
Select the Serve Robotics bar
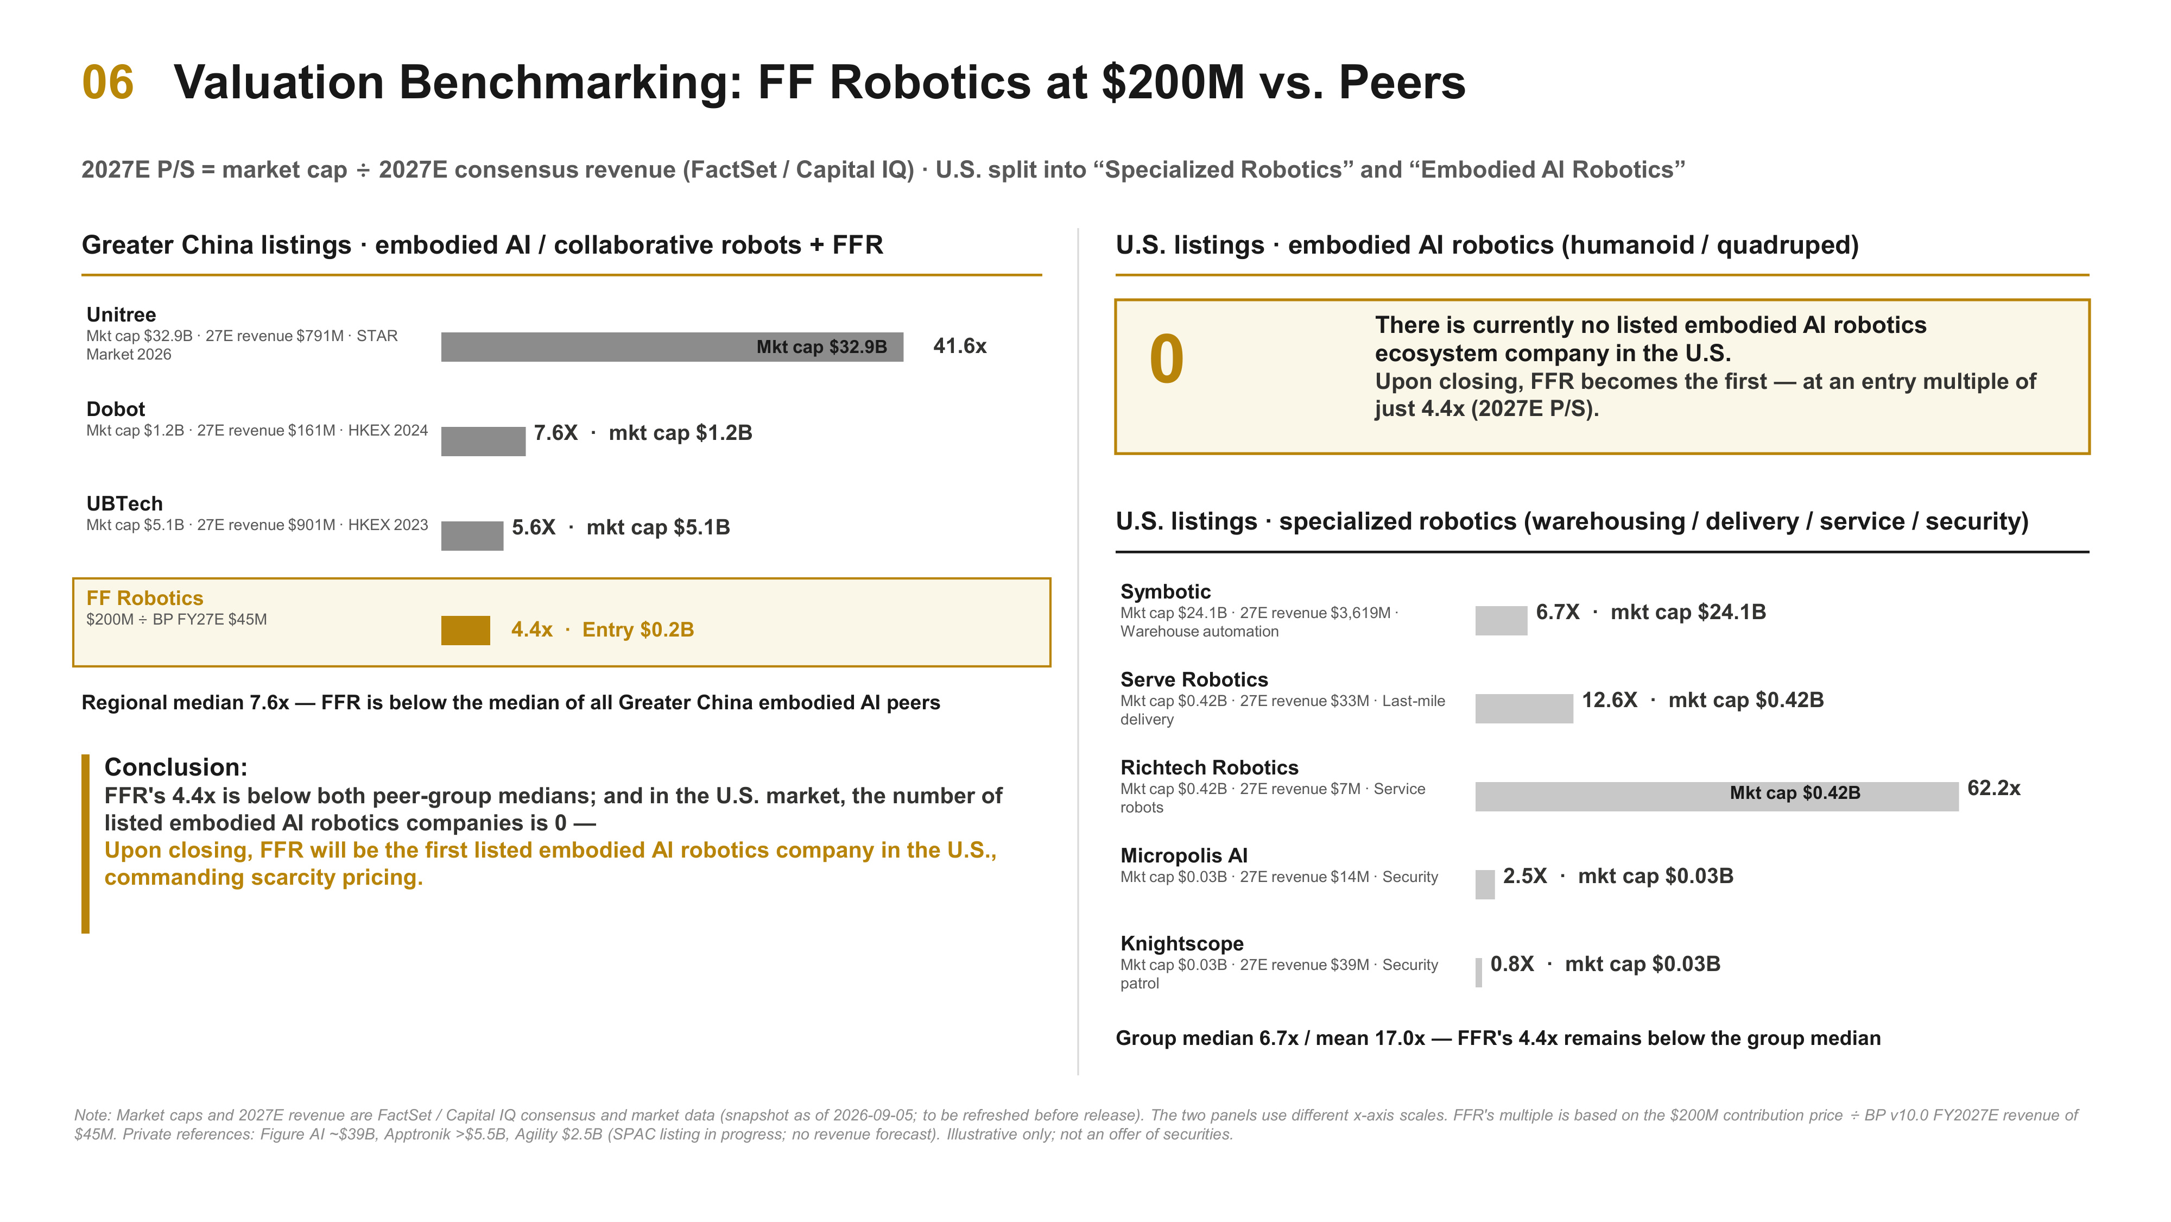1524,708
